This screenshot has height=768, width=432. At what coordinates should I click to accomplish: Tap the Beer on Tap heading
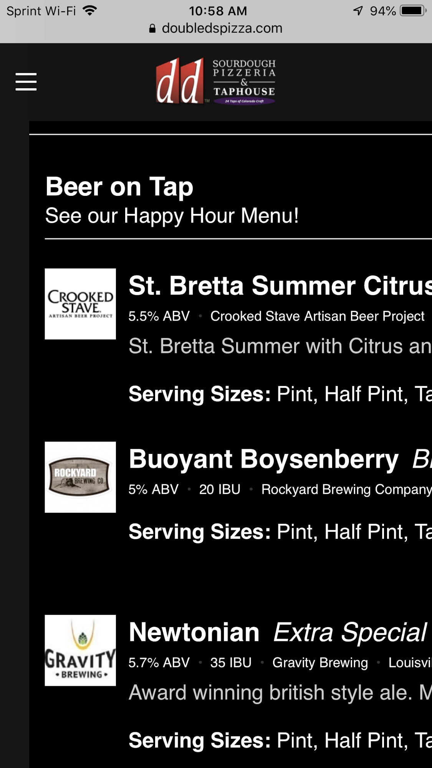[x=119, y=187]
